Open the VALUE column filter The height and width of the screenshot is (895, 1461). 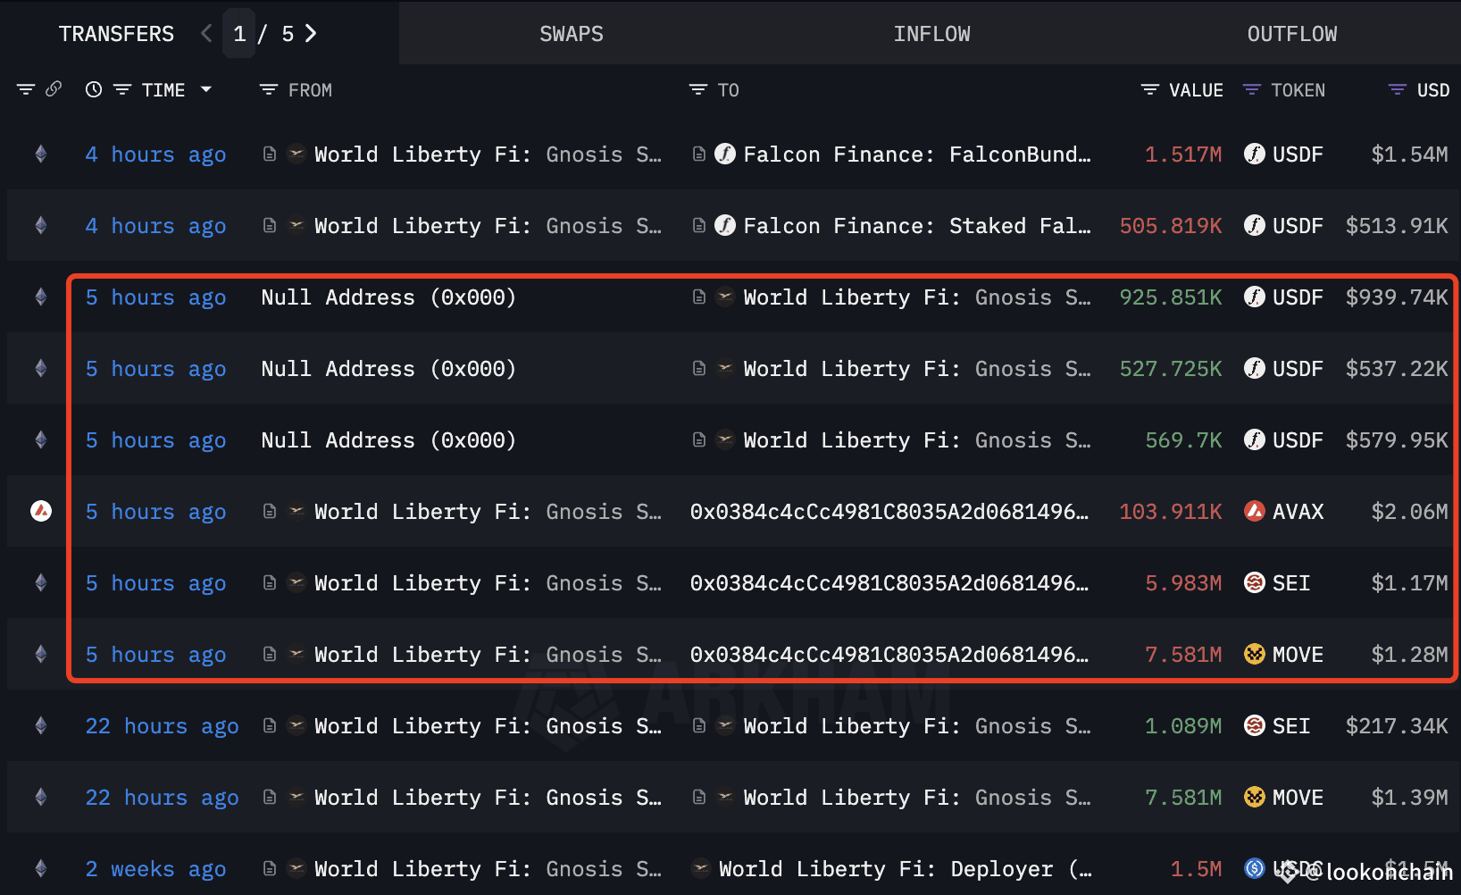coord(1150,89)
